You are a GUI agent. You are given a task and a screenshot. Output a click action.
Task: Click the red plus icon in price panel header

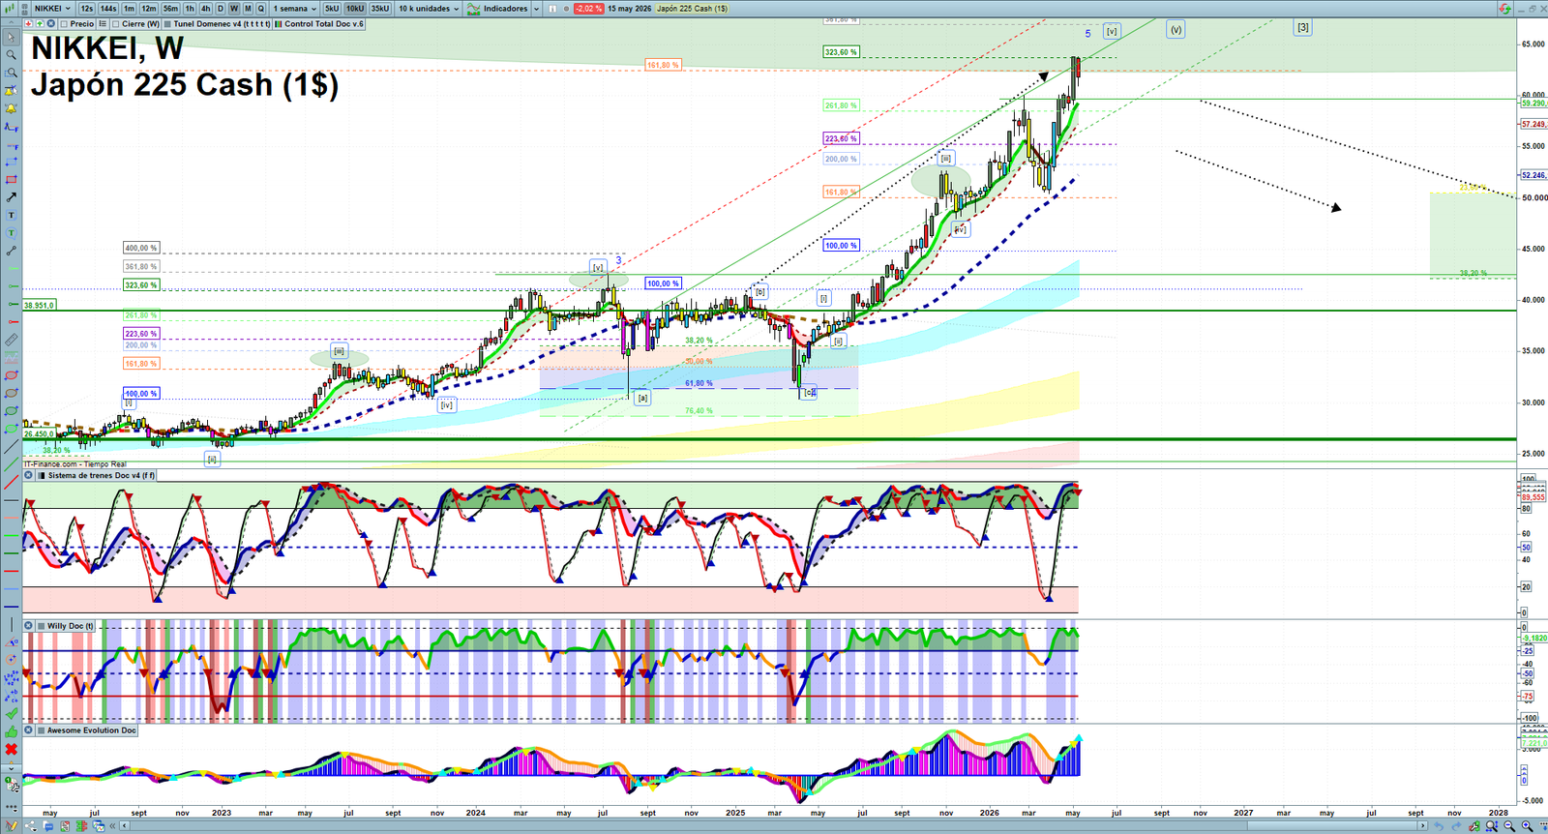(x=28, y=24)
